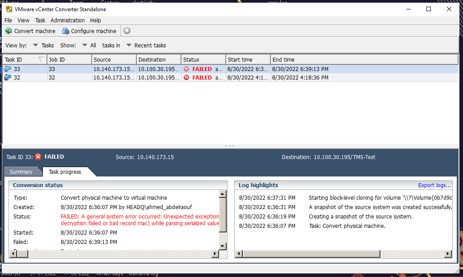Click the task icon in row 33

(8, 69)
